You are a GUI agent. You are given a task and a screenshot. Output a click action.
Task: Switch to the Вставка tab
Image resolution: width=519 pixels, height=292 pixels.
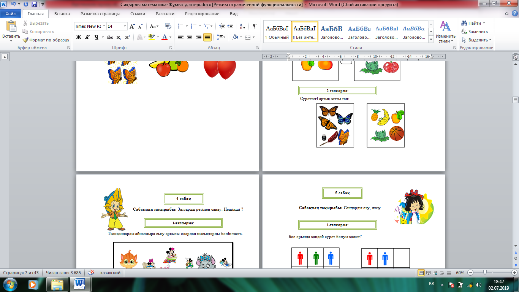coord(62,14)
